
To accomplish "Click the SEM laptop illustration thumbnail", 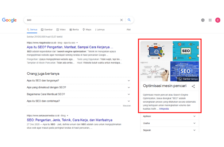I will [x=156, y=51].
